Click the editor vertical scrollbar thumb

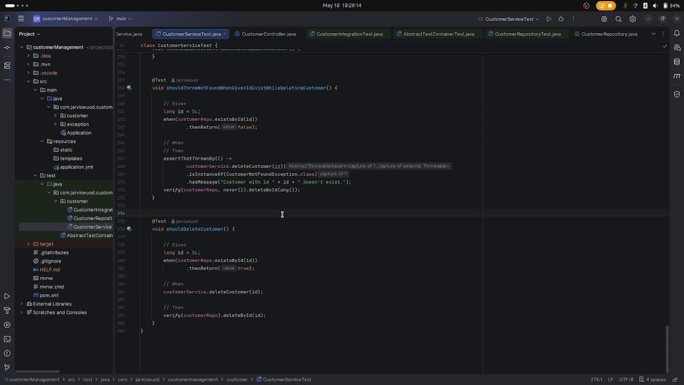666,349
